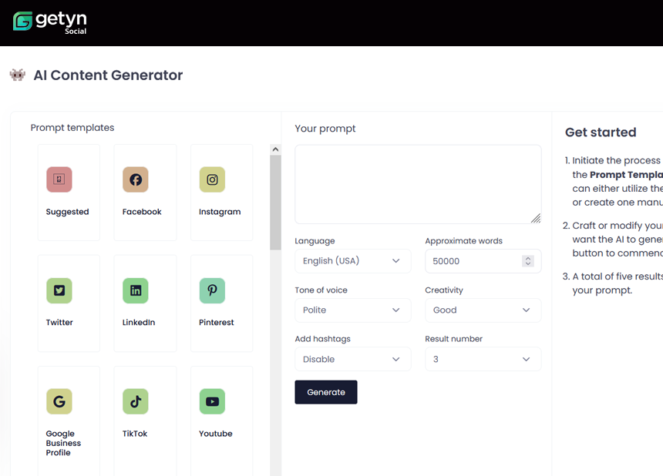Open the Tone of voice dropdown
663x476 pixels.
[352, 310]
